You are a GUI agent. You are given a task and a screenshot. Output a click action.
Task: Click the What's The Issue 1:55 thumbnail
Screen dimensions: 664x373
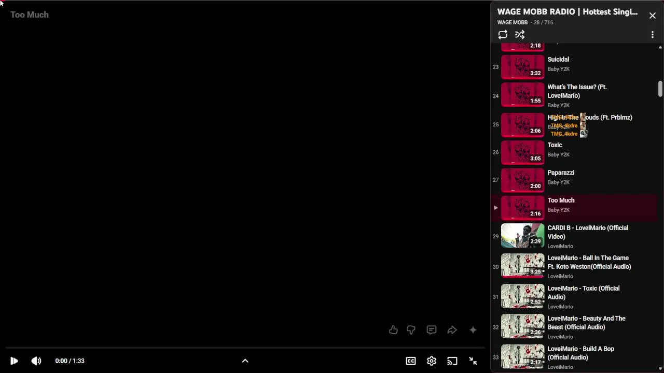[x=523, y=95]
